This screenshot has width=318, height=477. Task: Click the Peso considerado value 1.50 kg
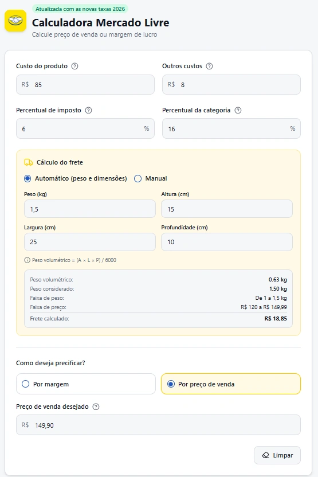click(x=278, y=289)
